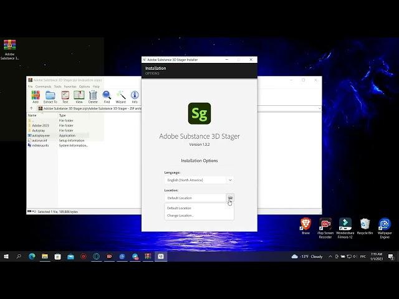This screenshot has width=399, height=299.
Task: Click the WinRAR taskbar icon
Action: (148, 257)
